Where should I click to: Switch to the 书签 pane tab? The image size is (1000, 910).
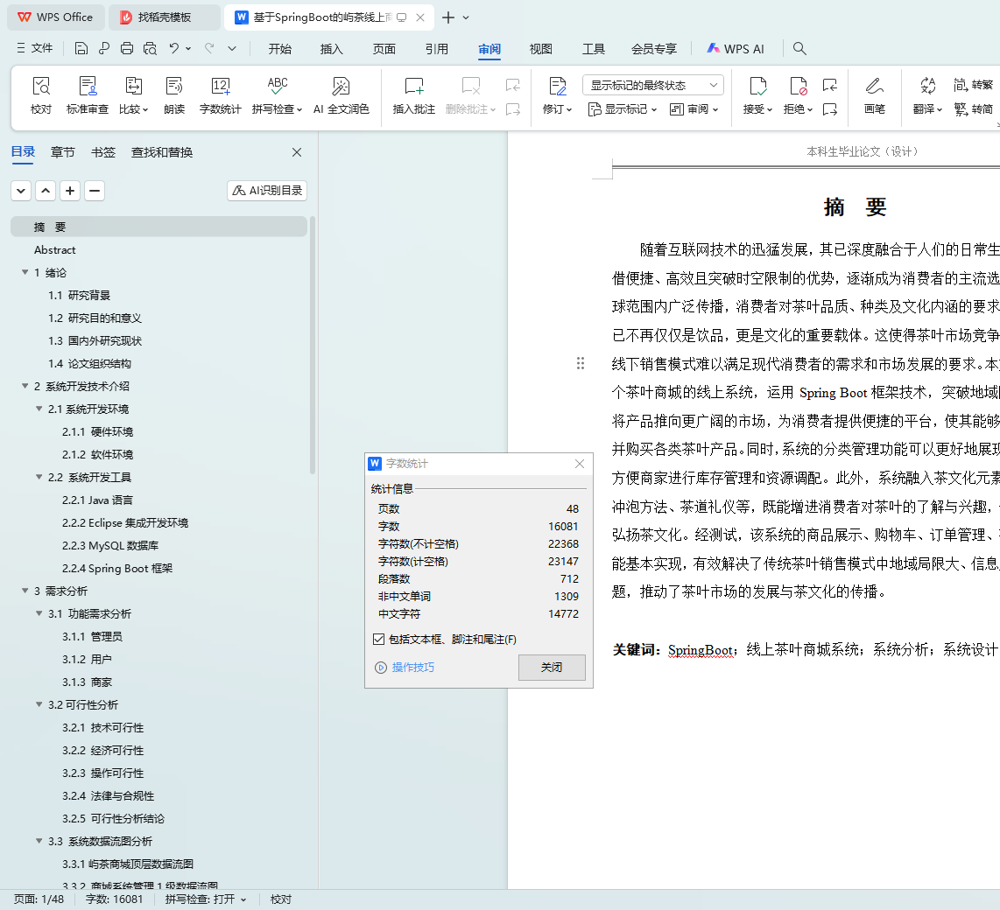point(103,152)
